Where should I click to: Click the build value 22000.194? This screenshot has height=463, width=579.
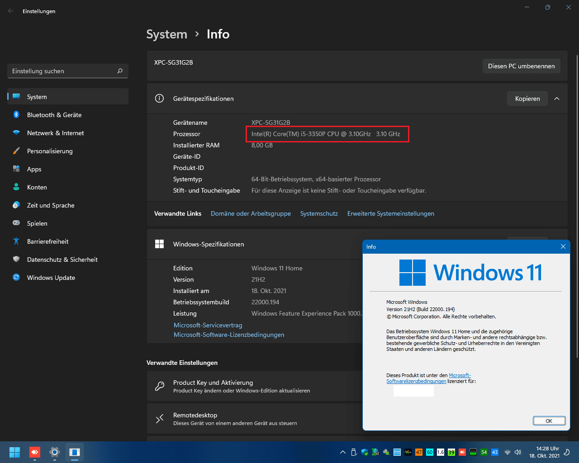265,302
